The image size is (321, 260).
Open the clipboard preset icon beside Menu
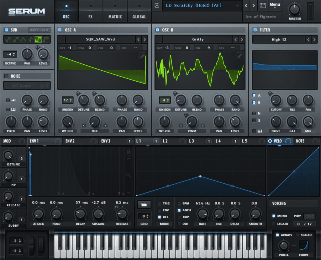point(263,5)
